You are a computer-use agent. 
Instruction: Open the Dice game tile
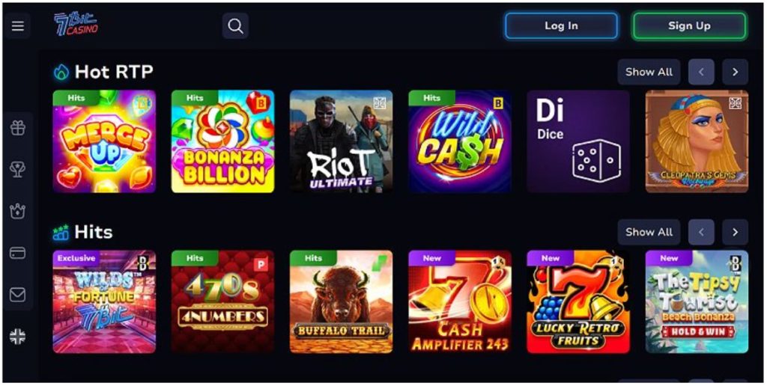578,141
